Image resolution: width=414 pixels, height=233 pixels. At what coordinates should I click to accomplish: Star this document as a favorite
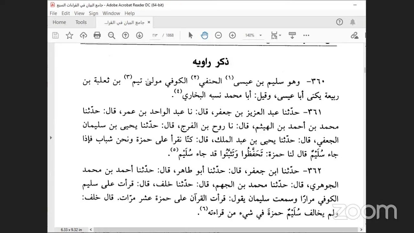pos(70,35)
